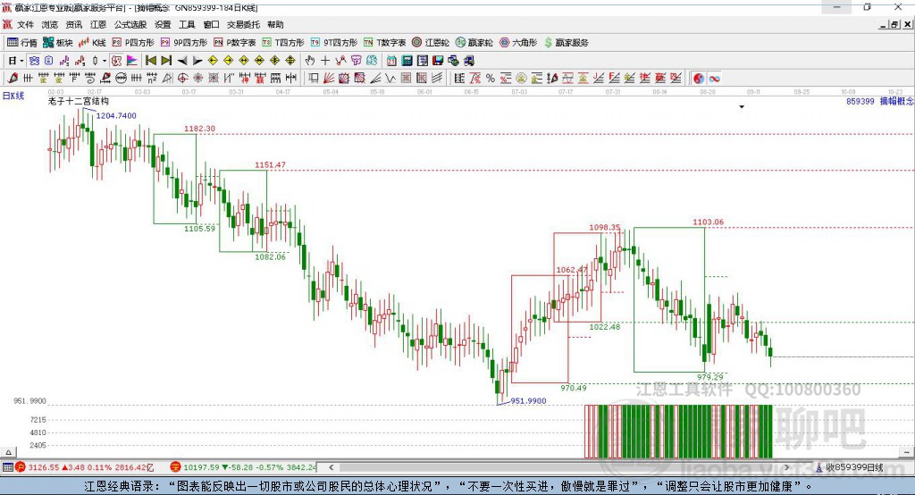Jump to first bar with rewind icon
The height and width of the screenshot is (495, 915).
pyautogui.click(x=150, y=61)
